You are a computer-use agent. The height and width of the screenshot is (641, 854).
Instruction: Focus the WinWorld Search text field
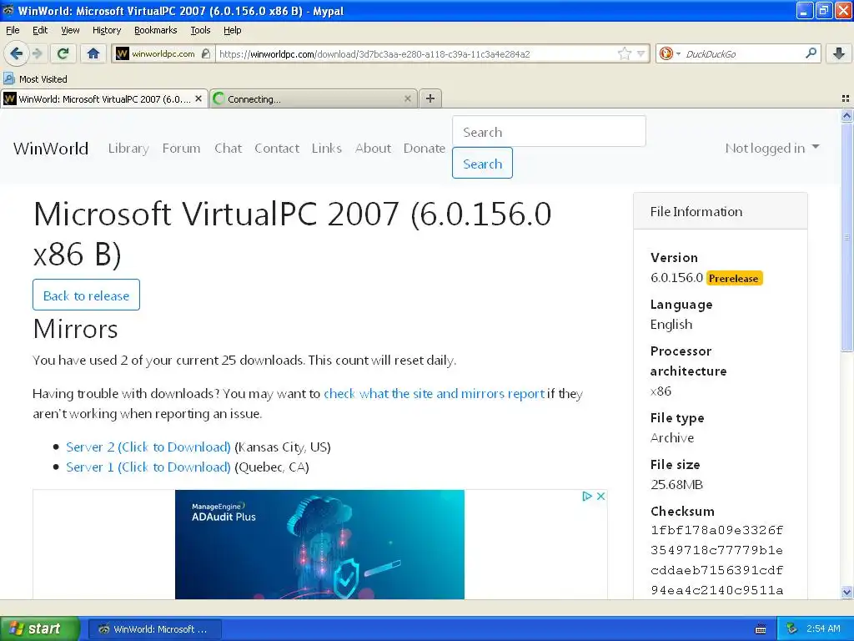549,131
